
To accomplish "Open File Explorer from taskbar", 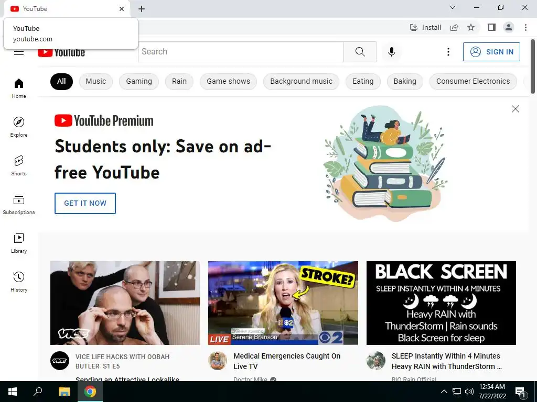I will (64, 392).
